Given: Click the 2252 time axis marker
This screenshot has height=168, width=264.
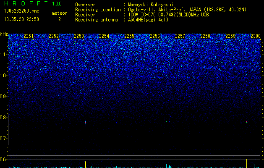Looking at the screenshot, I should click(x=54, y=36).
